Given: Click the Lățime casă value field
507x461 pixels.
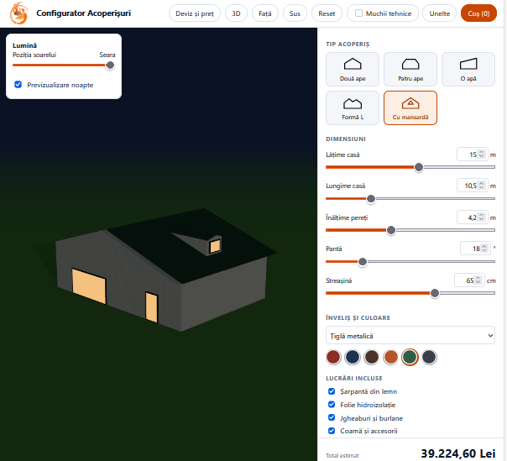Looking at the screenshot, I should (472, 155).
